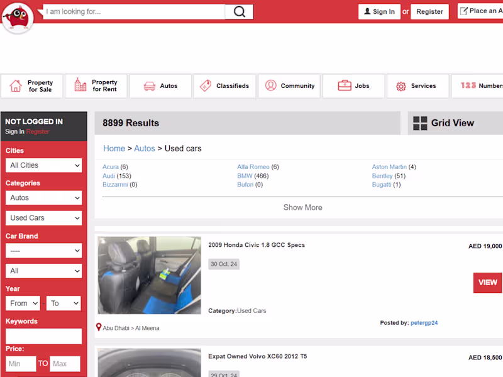This screenshot has width=503, height=377.
Task: Filter by Aston Martin brand link
Action: [389, 167]
